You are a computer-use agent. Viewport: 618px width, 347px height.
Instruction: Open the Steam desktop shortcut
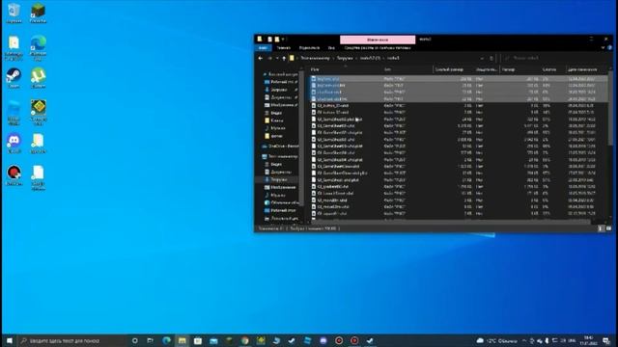pyautogui.click(x=14, y=77)
